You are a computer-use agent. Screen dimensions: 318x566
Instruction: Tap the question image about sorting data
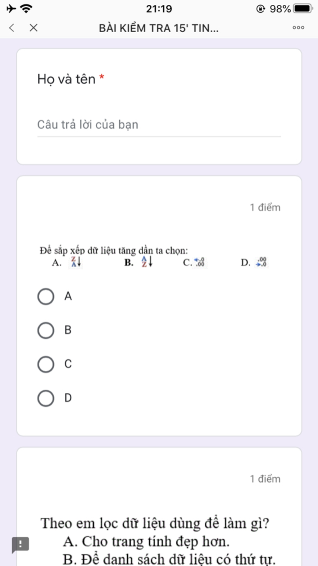coord(154,257)
